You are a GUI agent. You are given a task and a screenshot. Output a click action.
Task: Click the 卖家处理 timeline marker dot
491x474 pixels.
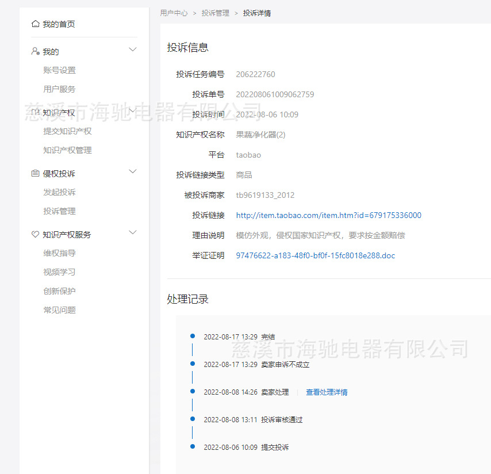coord(193,391)
